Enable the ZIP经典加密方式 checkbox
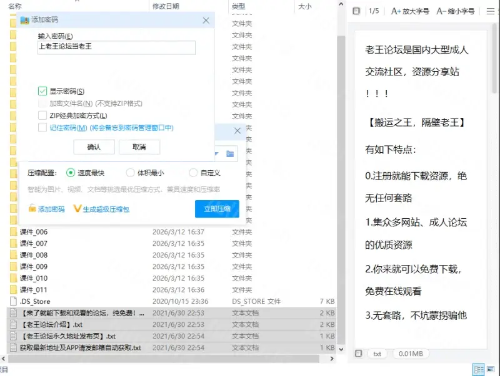Viewport: 500px width, 376px height. [x=42, y=115]
